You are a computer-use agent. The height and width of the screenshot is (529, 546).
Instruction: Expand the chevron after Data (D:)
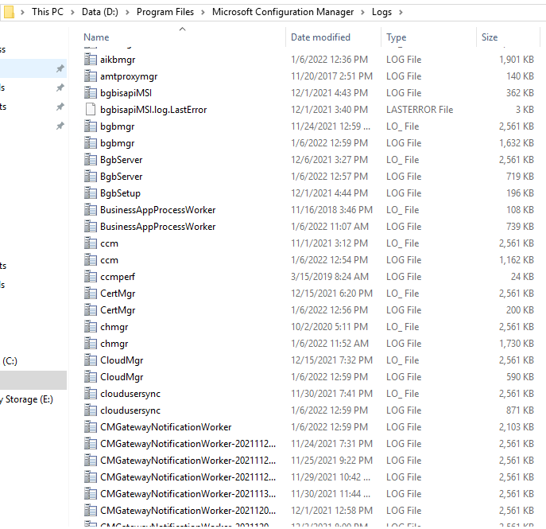[127, 12]
